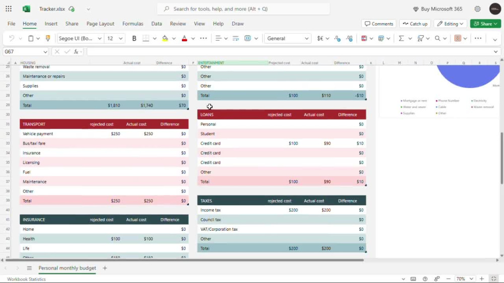Add a new sheet with plus
Screen dimensions: 504x283
click(x=105, y=268)
